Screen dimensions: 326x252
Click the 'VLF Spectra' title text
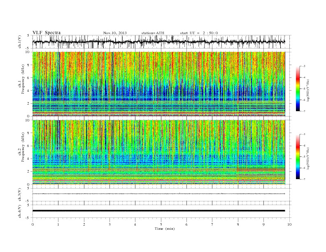coord(47,33)
